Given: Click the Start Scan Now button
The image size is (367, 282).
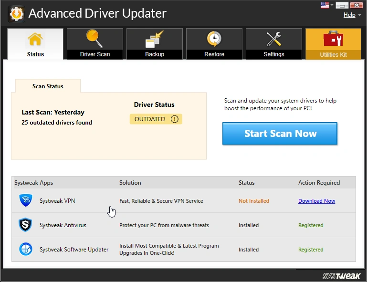Looking at the screenshot, I should [280, 134].
